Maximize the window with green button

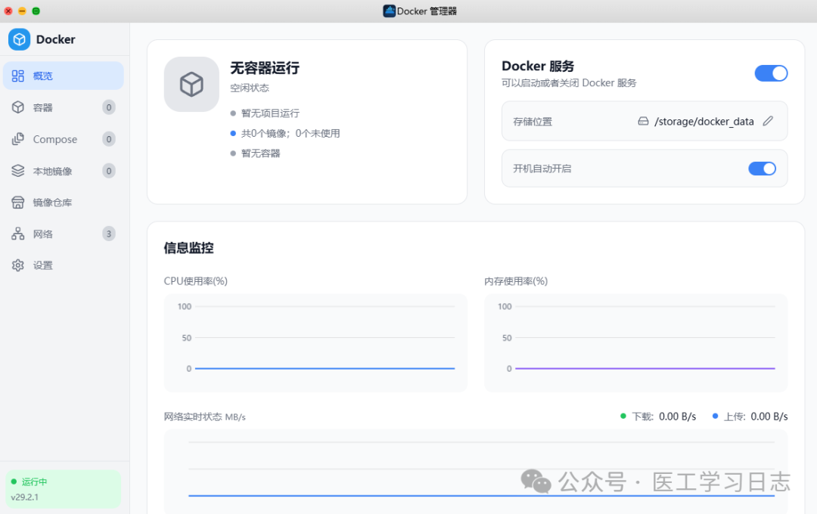tap(36, 11)
